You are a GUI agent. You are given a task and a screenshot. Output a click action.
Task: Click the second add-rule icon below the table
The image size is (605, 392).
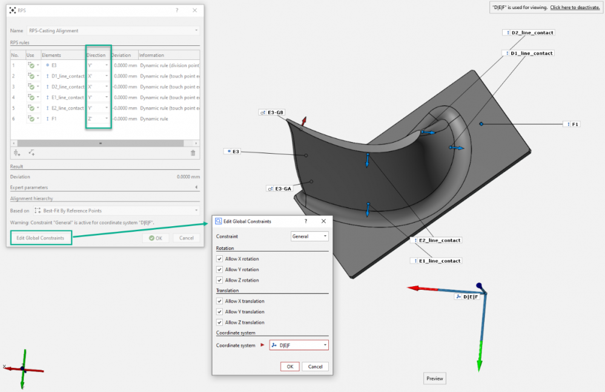[x=31, y=153]
